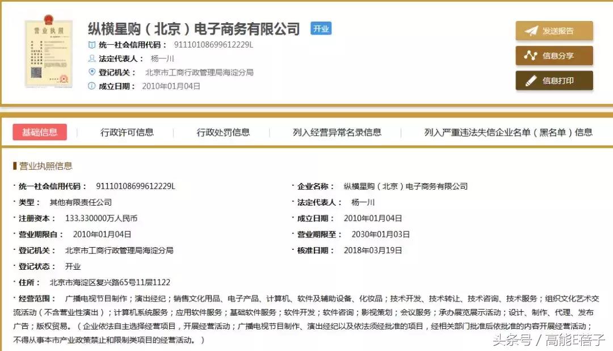Click the 信息打印 button
Viewport: 613px width, 351px height.
[x=554, y=81]
